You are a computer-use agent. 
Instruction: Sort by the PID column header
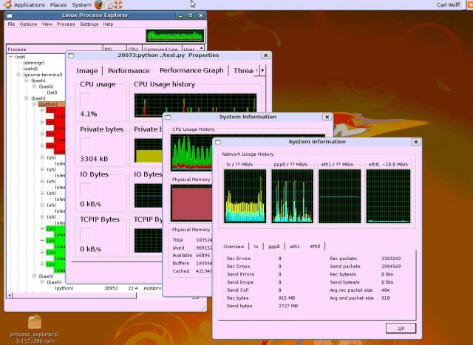(x=115, y=49)
